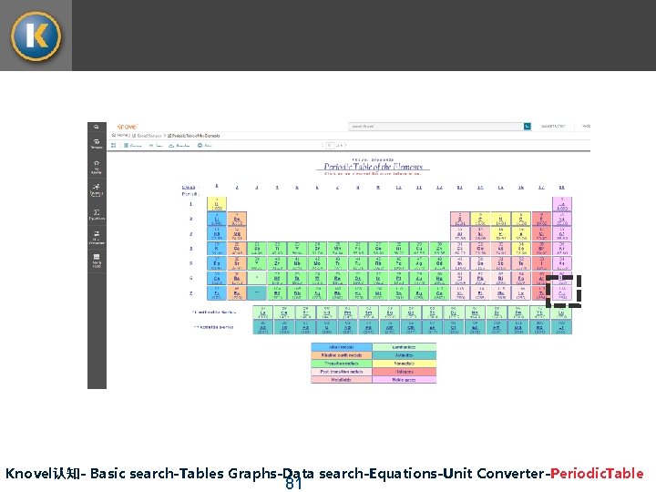Select the germanium (Ge) element cell
656x492 pixels.
point(480,249)
